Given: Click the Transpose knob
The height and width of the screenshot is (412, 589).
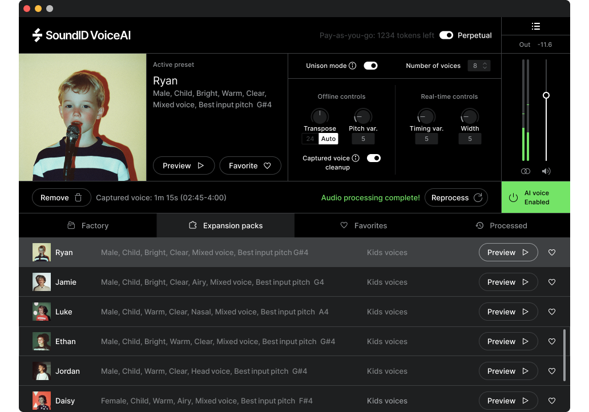Looking at the screenshot, I should 320,116.
